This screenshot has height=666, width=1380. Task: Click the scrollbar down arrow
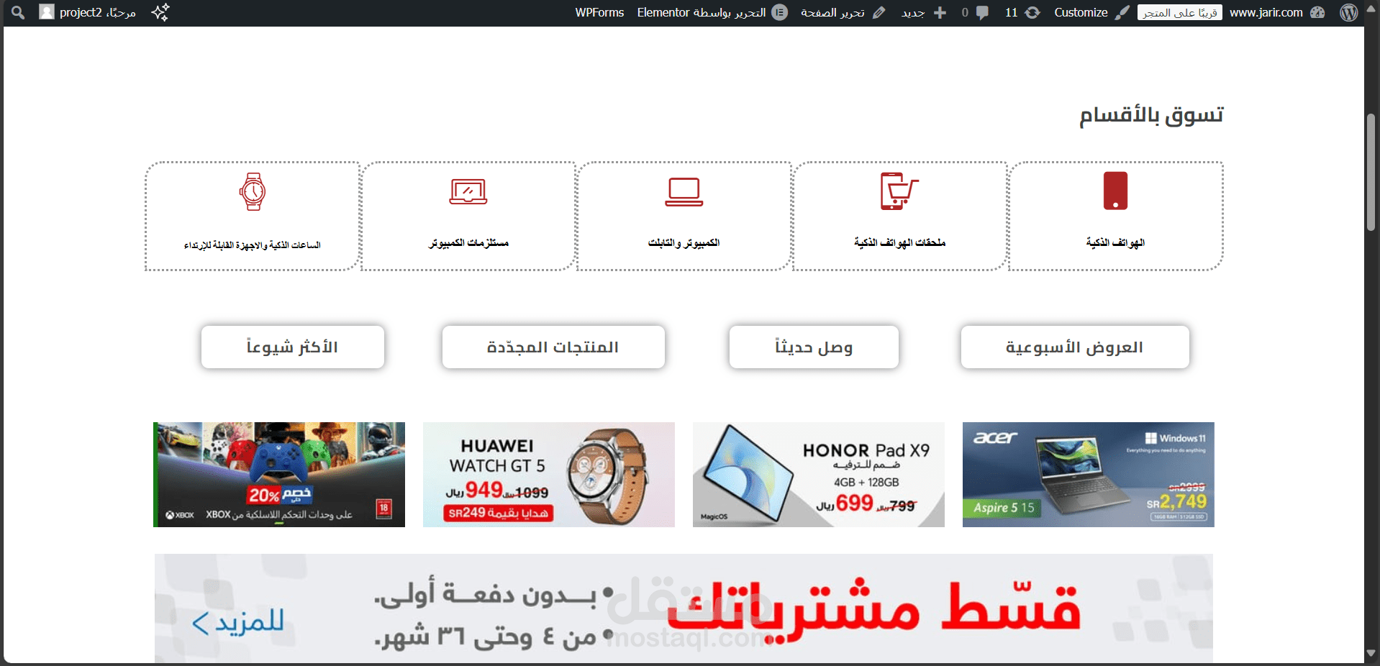point(1371,653)
